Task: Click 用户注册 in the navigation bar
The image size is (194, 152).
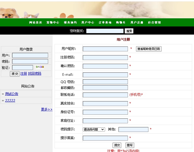Action: [x=137, y=22]
